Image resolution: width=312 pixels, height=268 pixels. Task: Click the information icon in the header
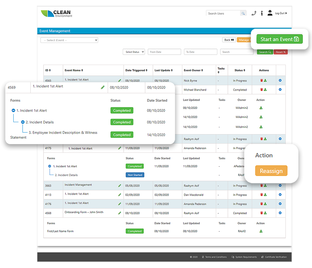tap(262, 13)
